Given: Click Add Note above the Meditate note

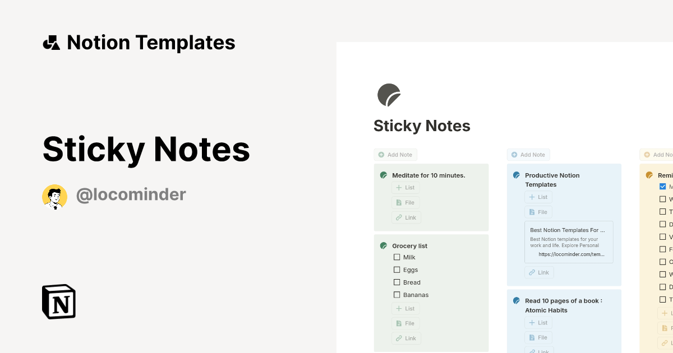Looking at the screenshot, I should pos(395,154).
